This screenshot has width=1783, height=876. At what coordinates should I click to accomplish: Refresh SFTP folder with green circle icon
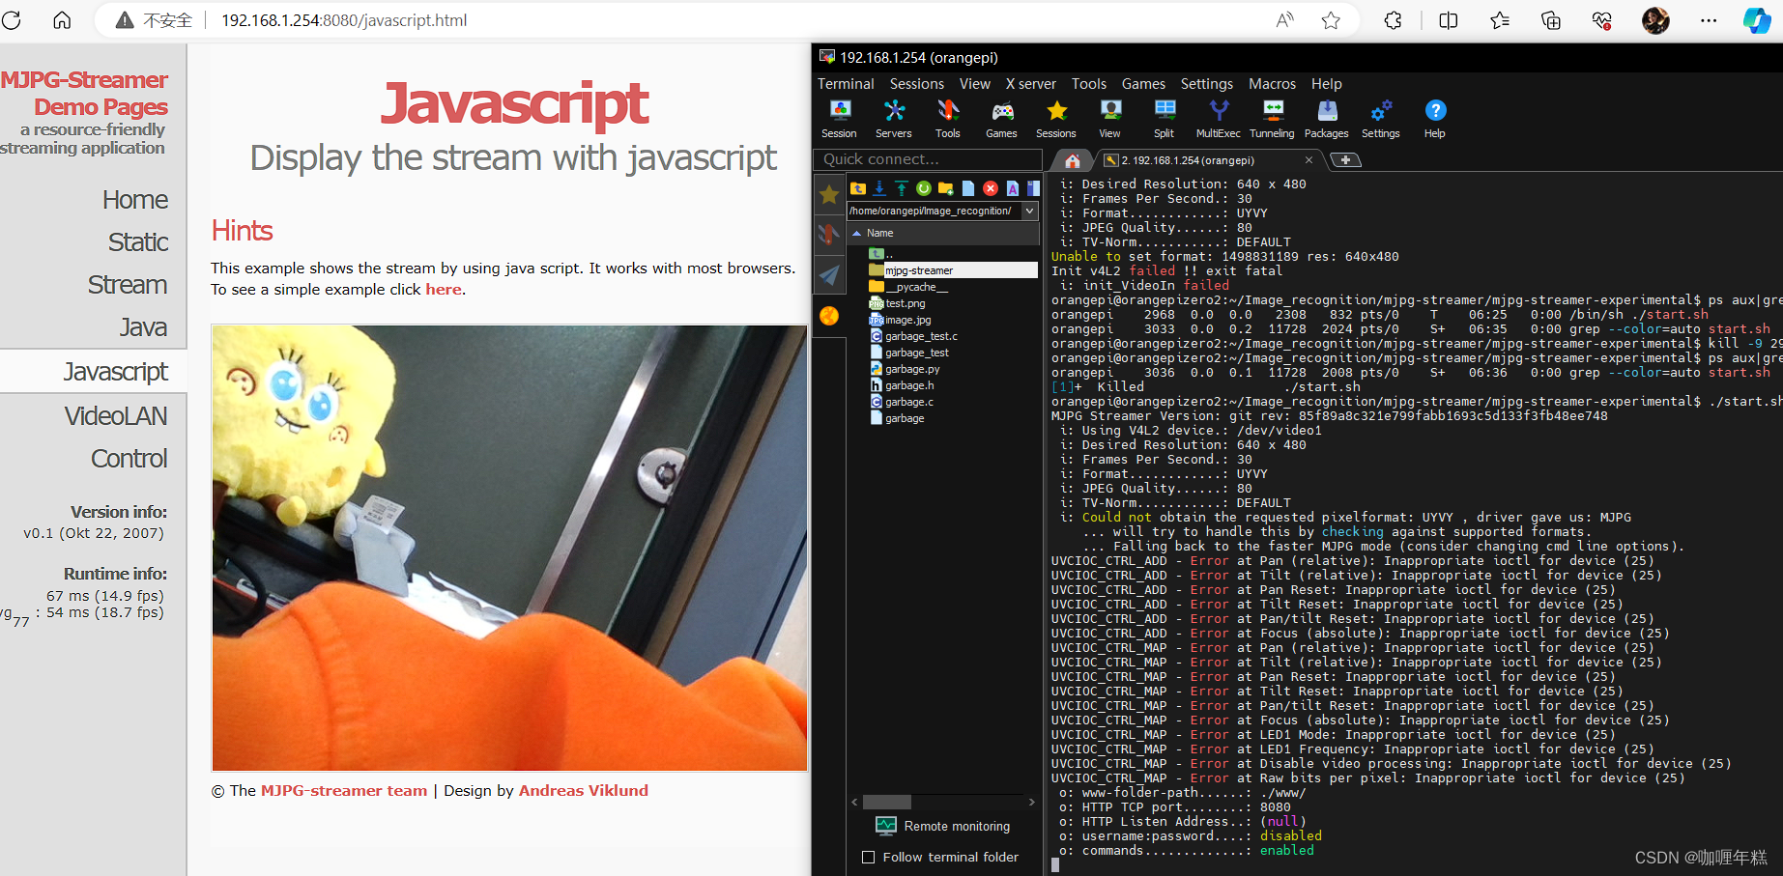(x=924, y=188)
